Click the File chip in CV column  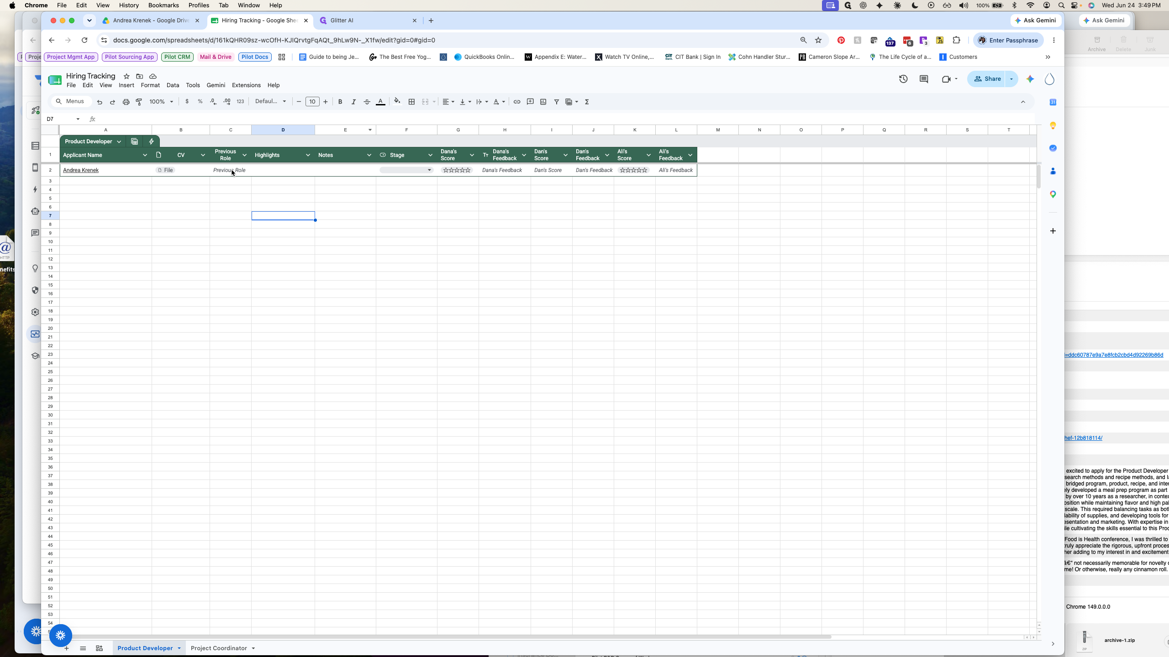click(x=165, y=170)
